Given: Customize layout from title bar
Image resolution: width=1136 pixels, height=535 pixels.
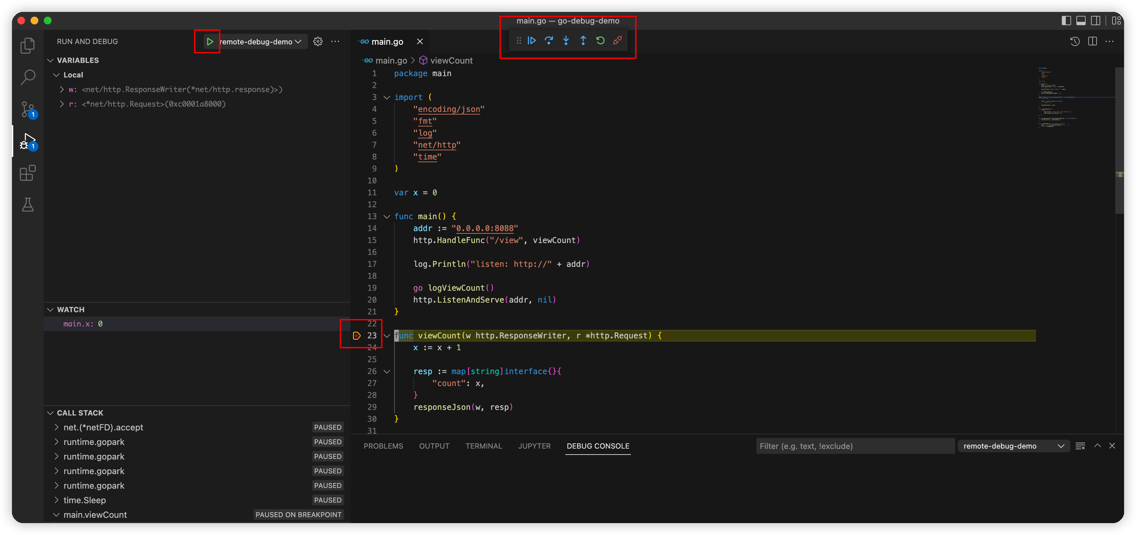Looking at the screenshot, I should (x=1116, y=20).
